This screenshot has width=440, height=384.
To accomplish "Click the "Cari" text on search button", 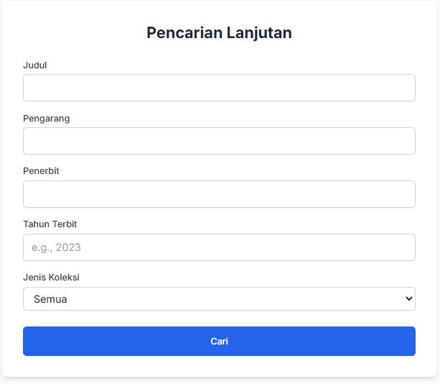I will tap(219, 342).
